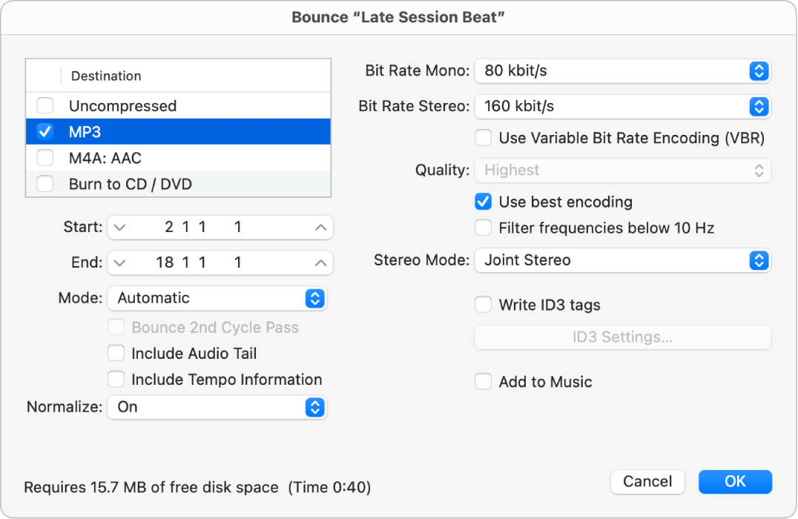Enable Include Audio Tail
Viewport: 798px width, 519px height.
[x=116, y=353]
